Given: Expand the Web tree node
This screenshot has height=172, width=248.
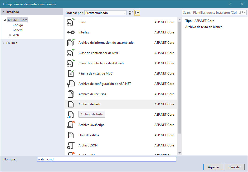Looking at the screenshot, I should tap(10, 35).
